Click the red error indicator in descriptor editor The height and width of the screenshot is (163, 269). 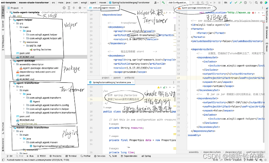(x=254, y=13)
